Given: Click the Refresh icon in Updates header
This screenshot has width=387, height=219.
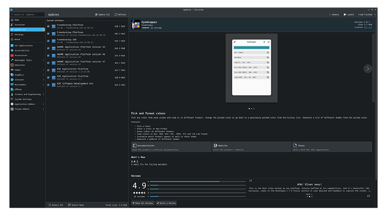Looking at the screenshot, I should pyautogui.click(x=116, y=15).
